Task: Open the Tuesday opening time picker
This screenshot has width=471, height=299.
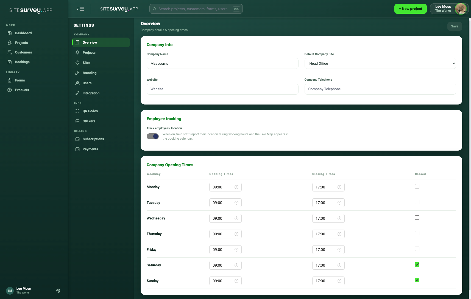Action: point(225,203)
